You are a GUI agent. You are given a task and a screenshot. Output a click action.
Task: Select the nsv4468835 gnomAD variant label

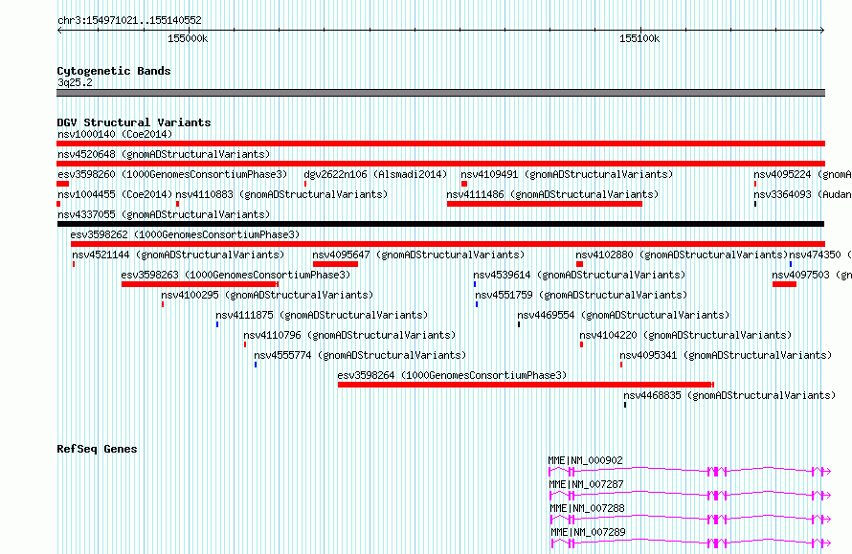tap(729, 395)
